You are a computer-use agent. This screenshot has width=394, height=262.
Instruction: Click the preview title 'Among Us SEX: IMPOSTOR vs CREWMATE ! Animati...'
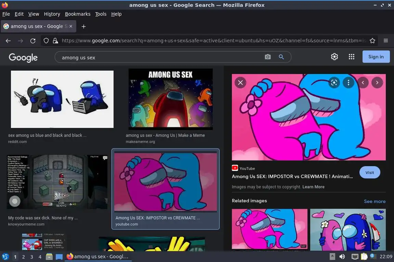[x=292, y=176]
